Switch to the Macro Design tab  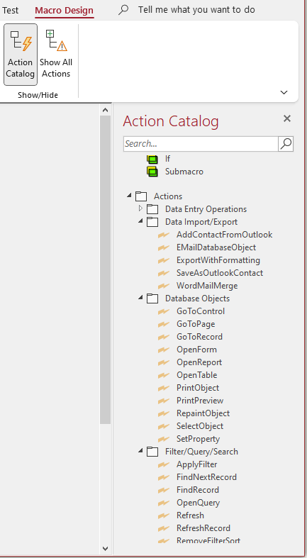(65, 11)
